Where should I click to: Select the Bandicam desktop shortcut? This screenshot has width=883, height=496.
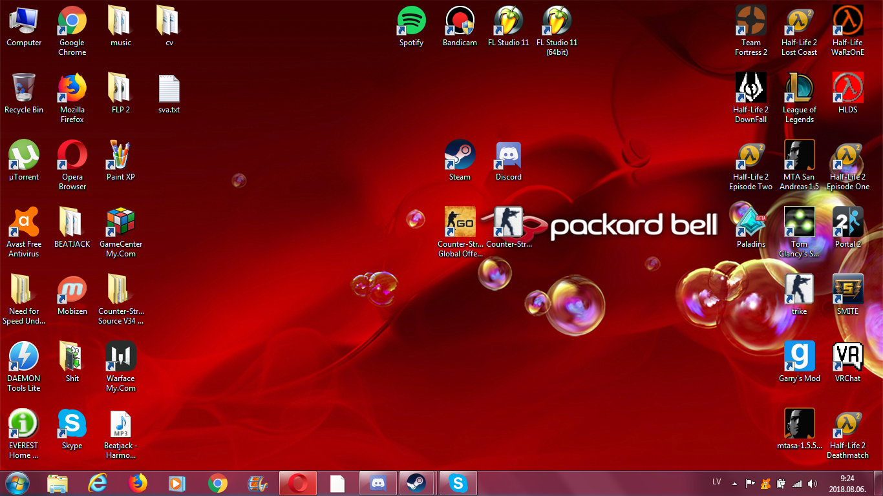pyautogui.click(x=460, y=26)
